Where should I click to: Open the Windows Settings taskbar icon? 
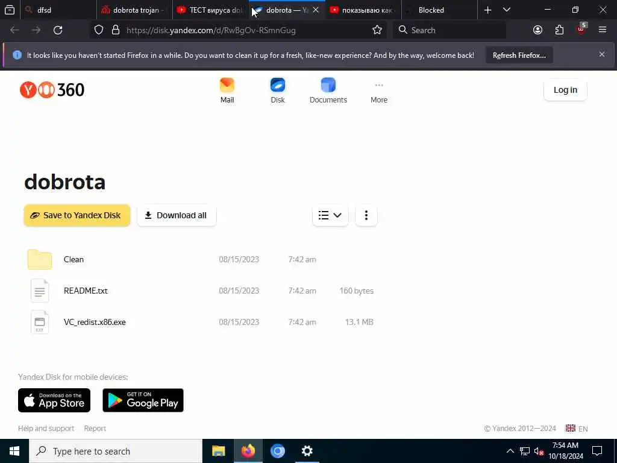[x=307, y=451]
